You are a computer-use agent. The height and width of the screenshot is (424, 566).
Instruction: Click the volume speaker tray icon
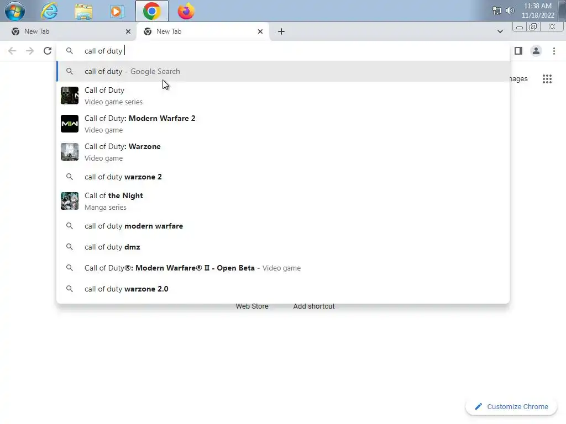click(x=510, y=10)
